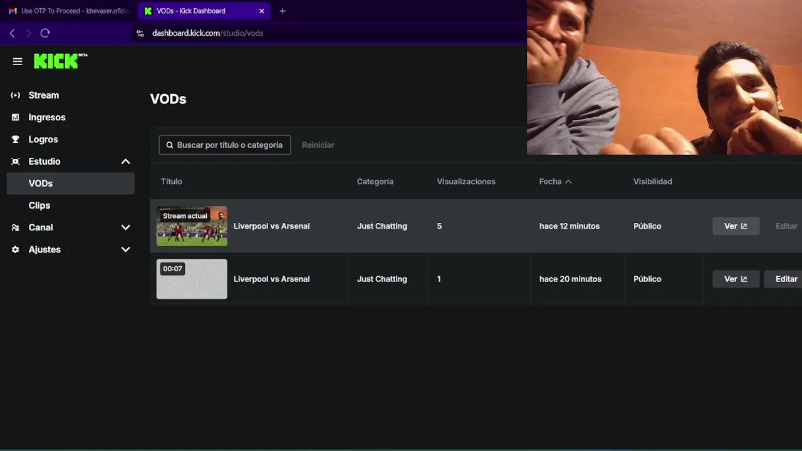802x451 pixels.
Task: Click Just Chatting category in first row
Action: [382, 226]
